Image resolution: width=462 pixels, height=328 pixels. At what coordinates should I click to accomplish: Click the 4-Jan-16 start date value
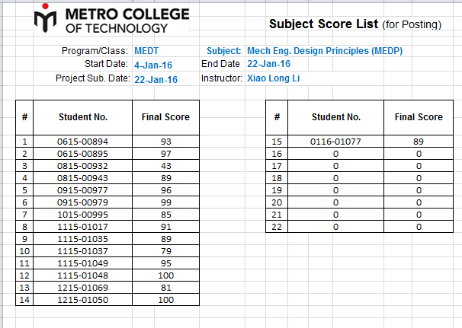tap(153, 65)
